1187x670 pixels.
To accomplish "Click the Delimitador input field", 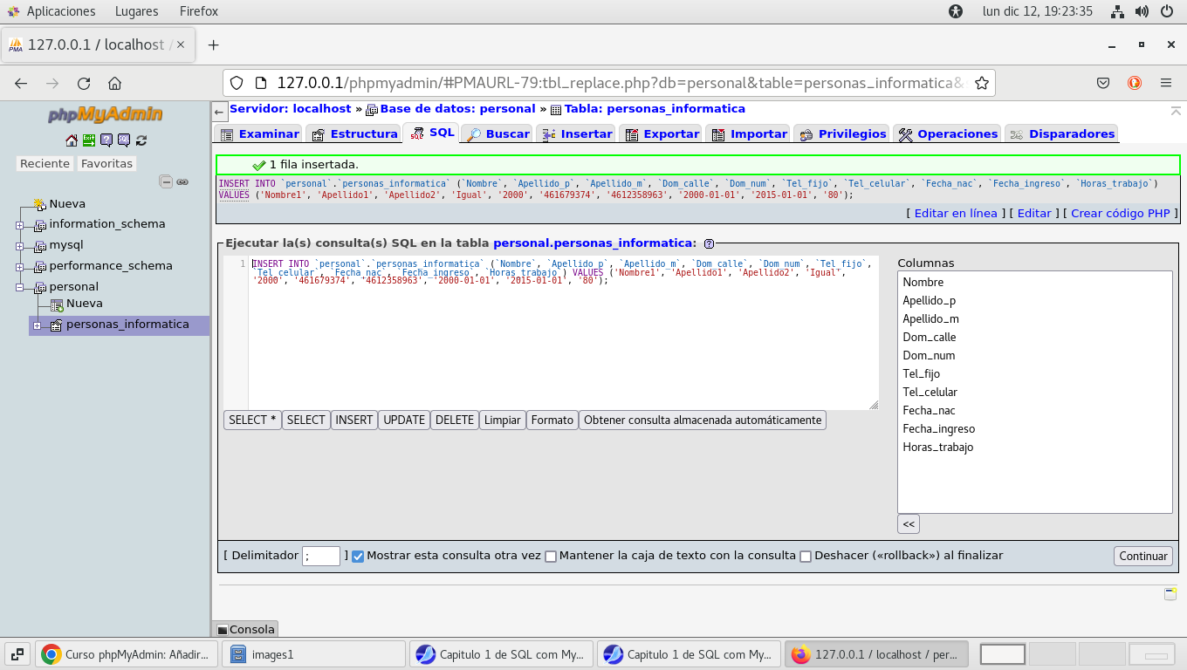I will coord(321,556).
